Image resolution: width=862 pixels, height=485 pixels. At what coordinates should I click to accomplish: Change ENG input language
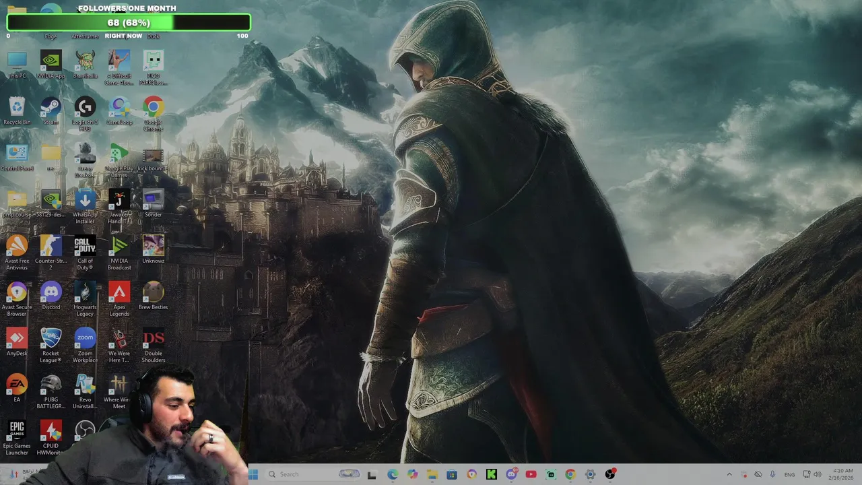[x=789, y=474]
